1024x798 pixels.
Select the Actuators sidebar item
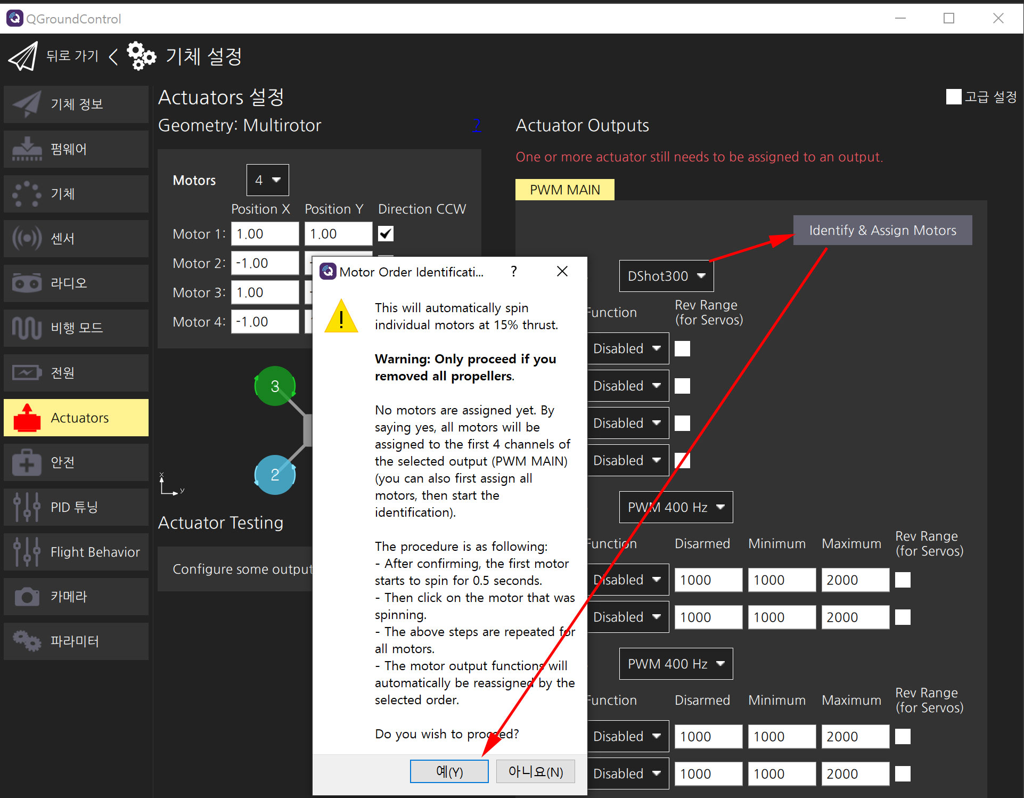pos(76,418)
